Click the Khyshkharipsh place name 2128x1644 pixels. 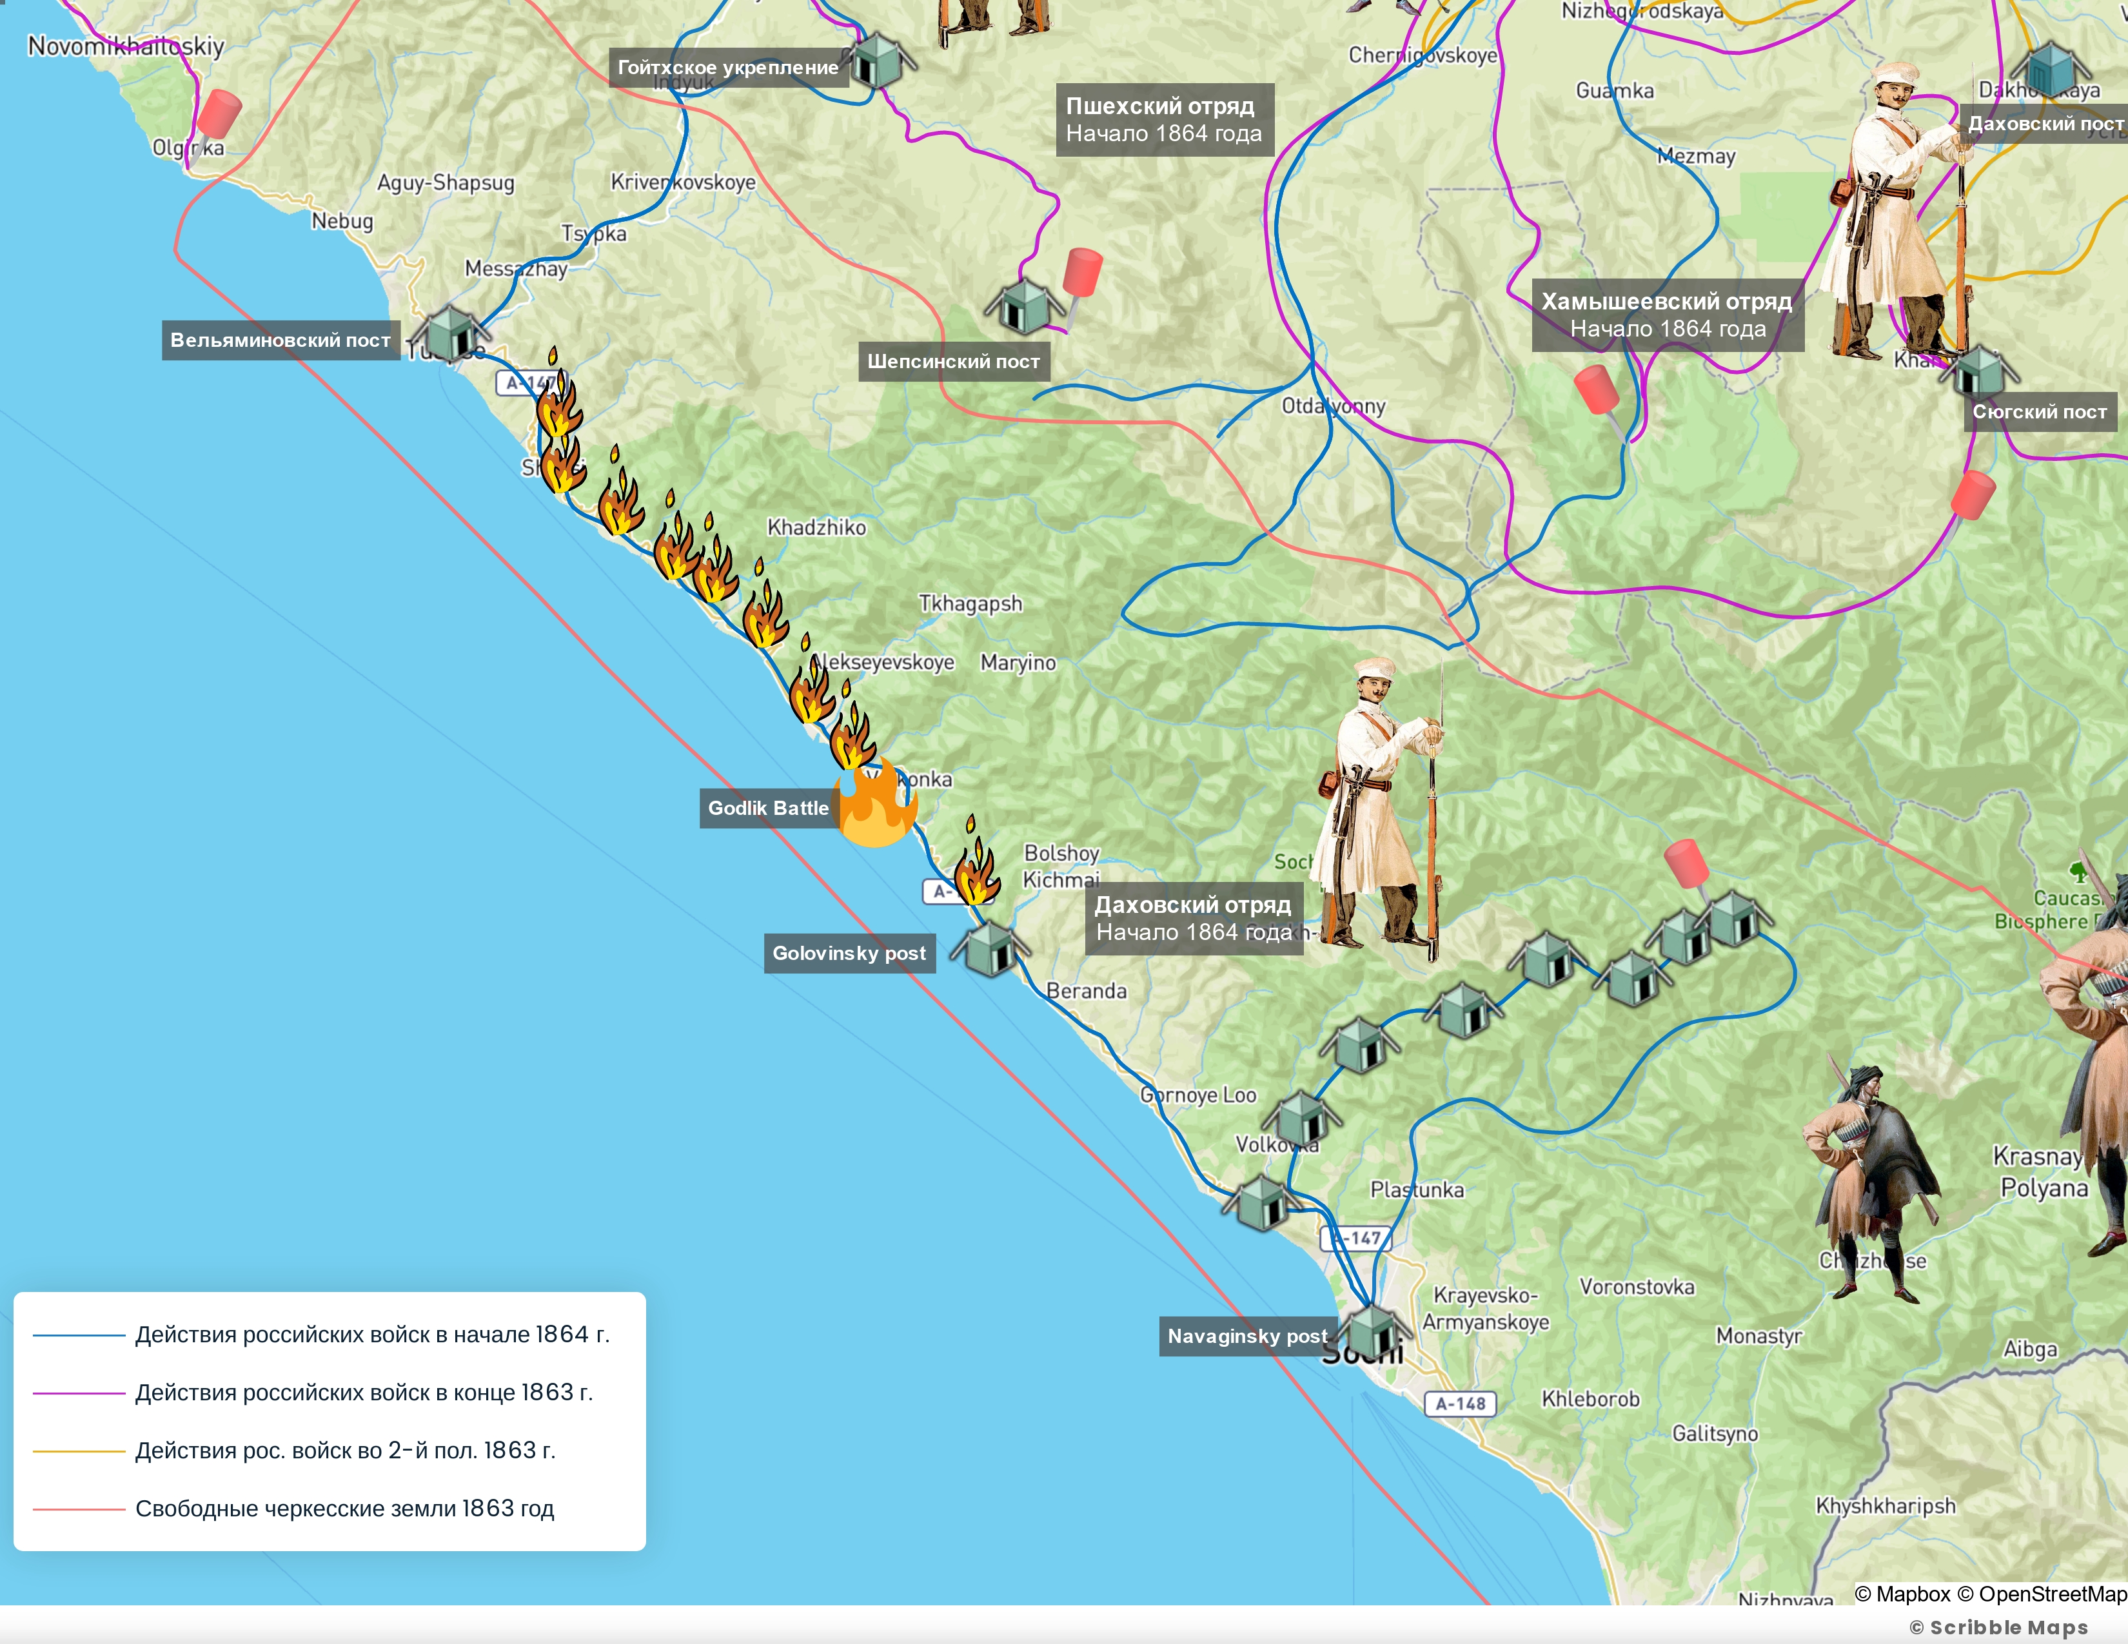tap(1886, 1505)
